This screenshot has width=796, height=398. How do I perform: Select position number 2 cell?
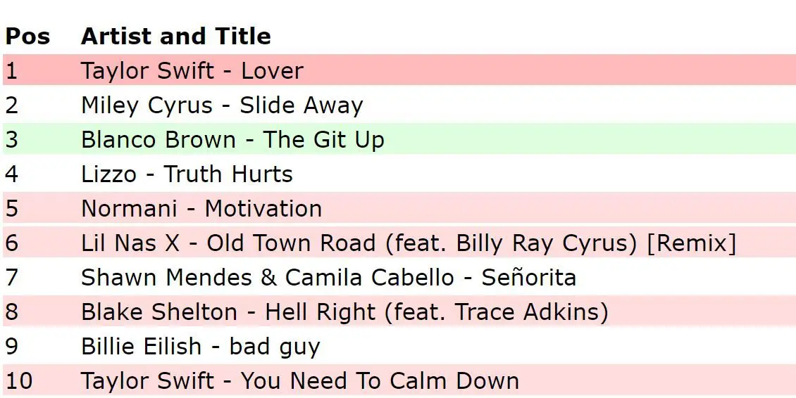coord(12,105)
